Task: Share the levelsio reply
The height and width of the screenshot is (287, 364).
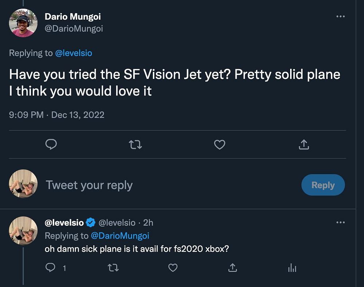Action: (x=232, y=268)
